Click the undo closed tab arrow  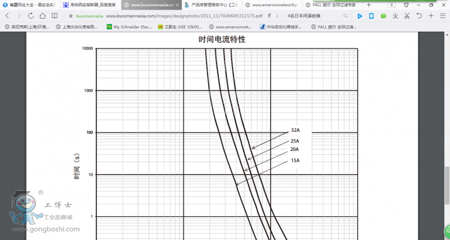(419, 16)
